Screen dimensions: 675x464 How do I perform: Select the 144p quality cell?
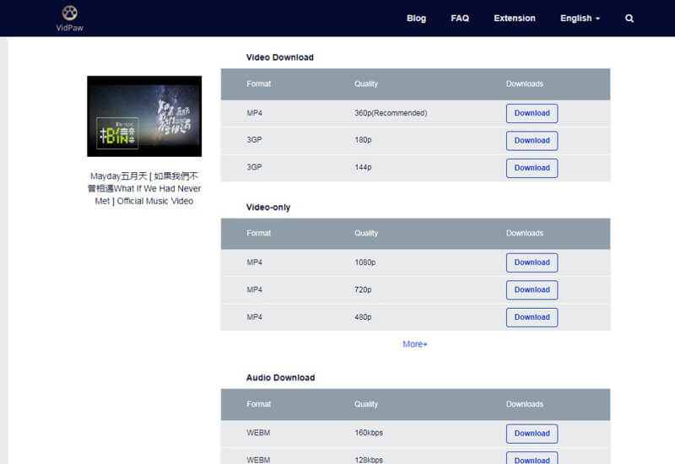363,167
